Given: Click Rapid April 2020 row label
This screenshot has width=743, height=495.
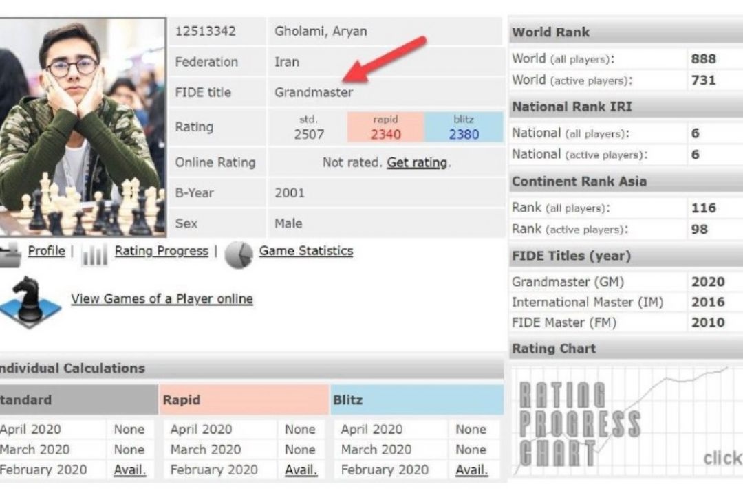Looking at the screenshot, I should [x=201, y=430].
